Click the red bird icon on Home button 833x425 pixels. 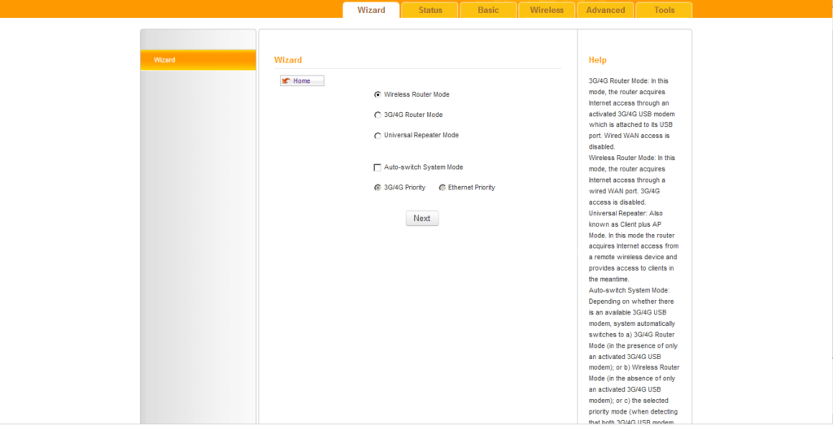coord(286,81)
